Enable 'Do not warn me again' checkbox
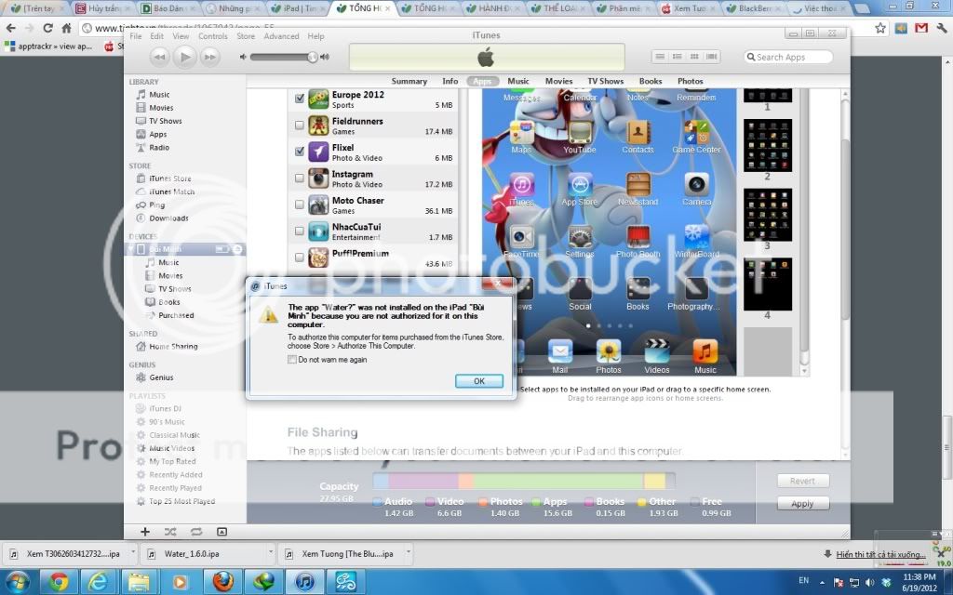The image size is (953, 595). click(292, 360)
